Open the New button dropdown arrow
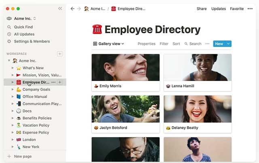Image resolution: width=259 pixels, height=163 pixels. (228, 44)
